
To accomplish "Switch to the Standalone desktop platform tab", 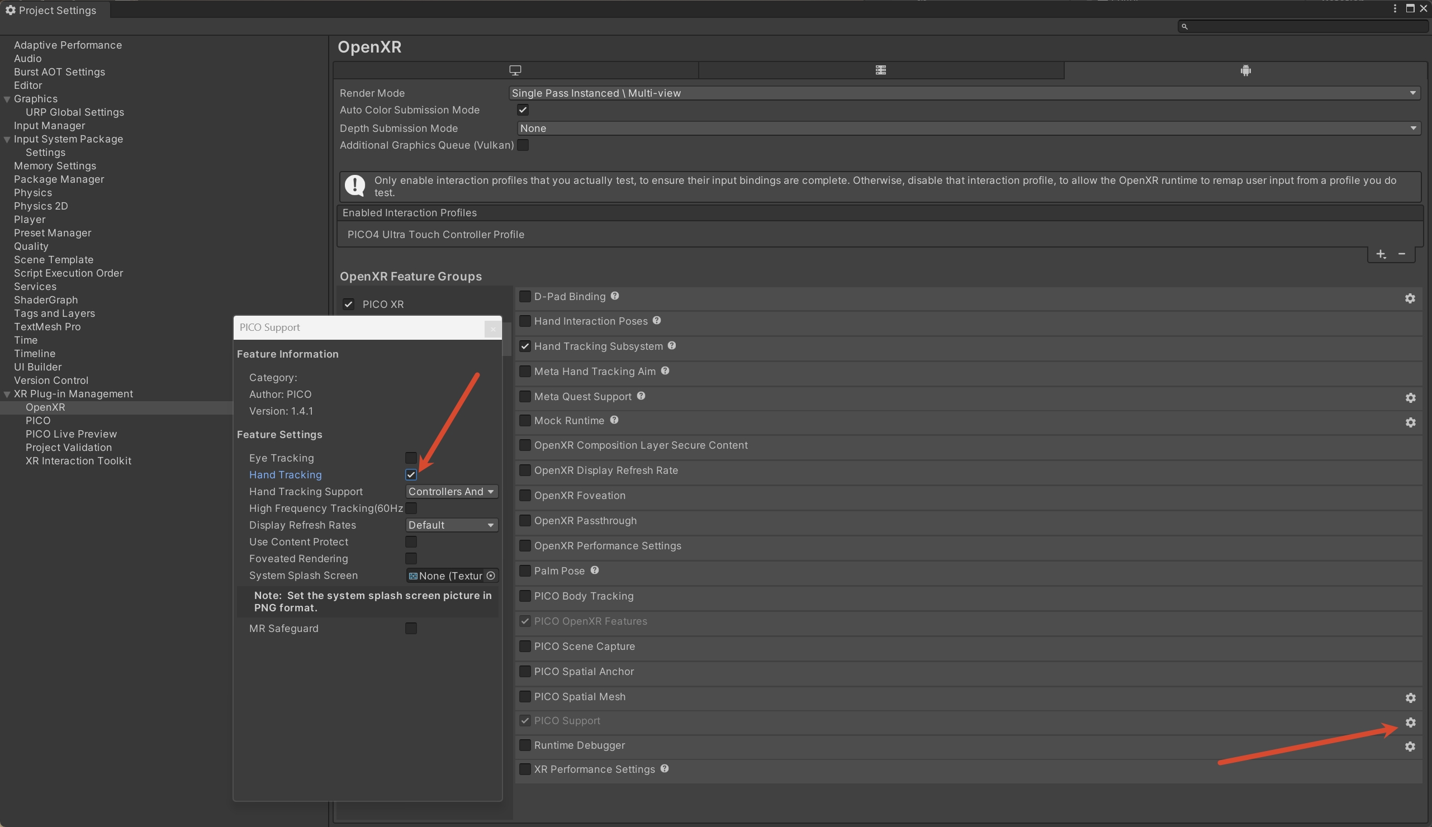I will (x=515, y=70).
